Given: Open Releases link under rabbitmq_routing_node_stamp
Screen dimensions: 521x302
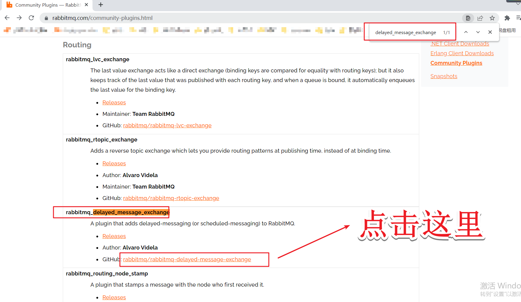Looking at the screenshot, I should tap(114, 297).
